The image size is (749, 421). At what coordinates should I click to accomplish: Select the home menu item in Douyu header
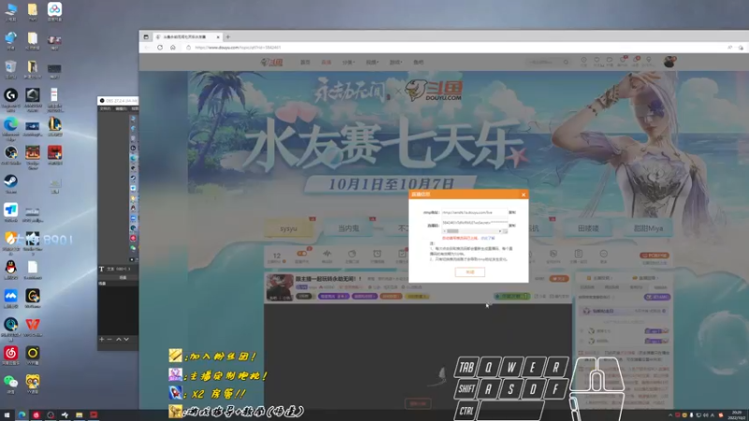pyautogui.click(x=305, y=62)
